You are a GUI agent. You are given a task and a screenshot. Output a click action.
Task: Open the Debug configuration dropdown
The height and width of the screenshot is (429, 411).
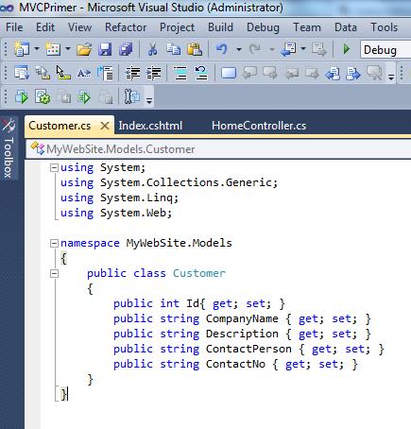(x=385, y=50)
